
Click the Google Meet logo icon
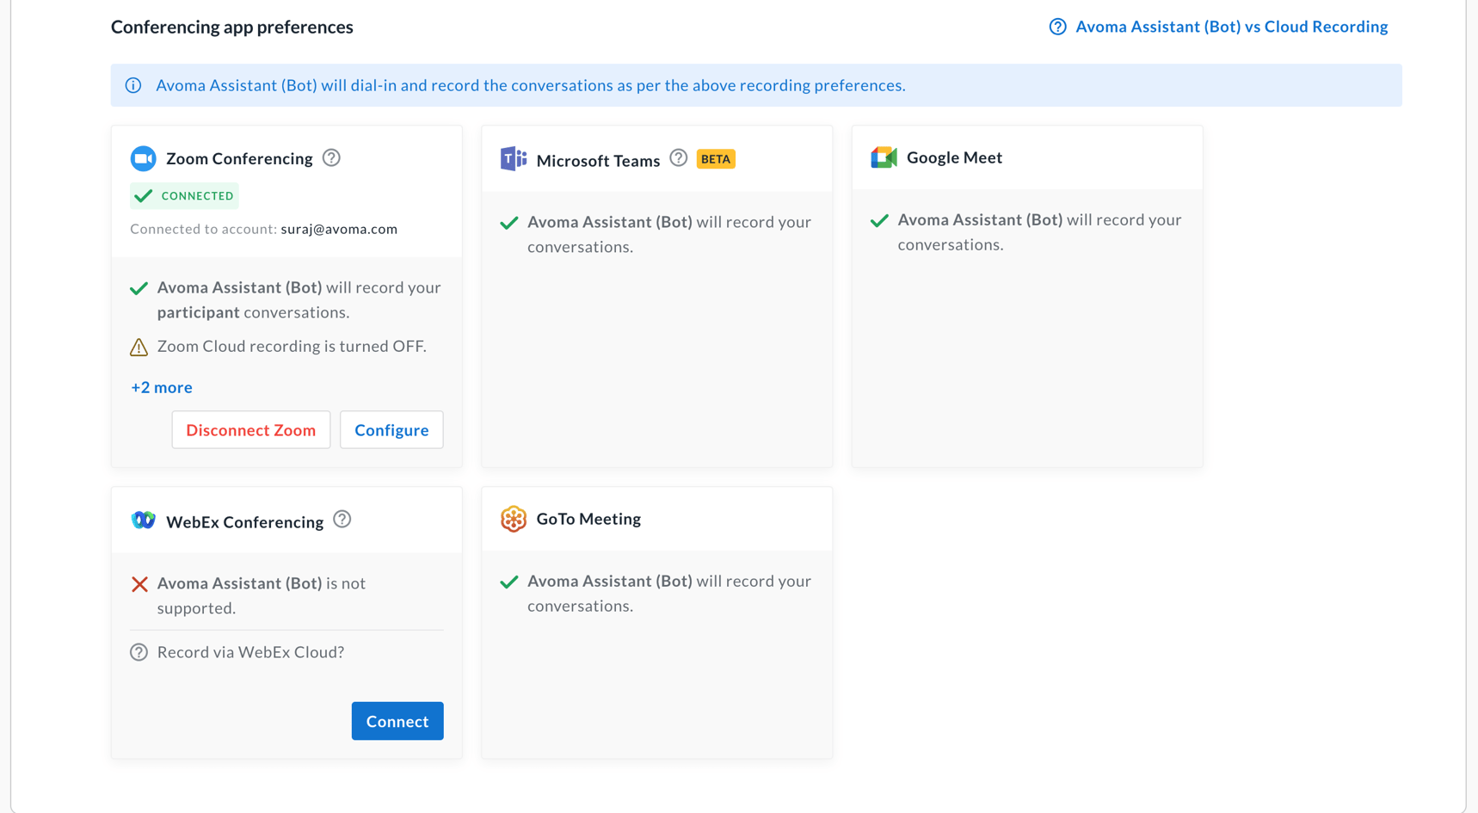884,157
